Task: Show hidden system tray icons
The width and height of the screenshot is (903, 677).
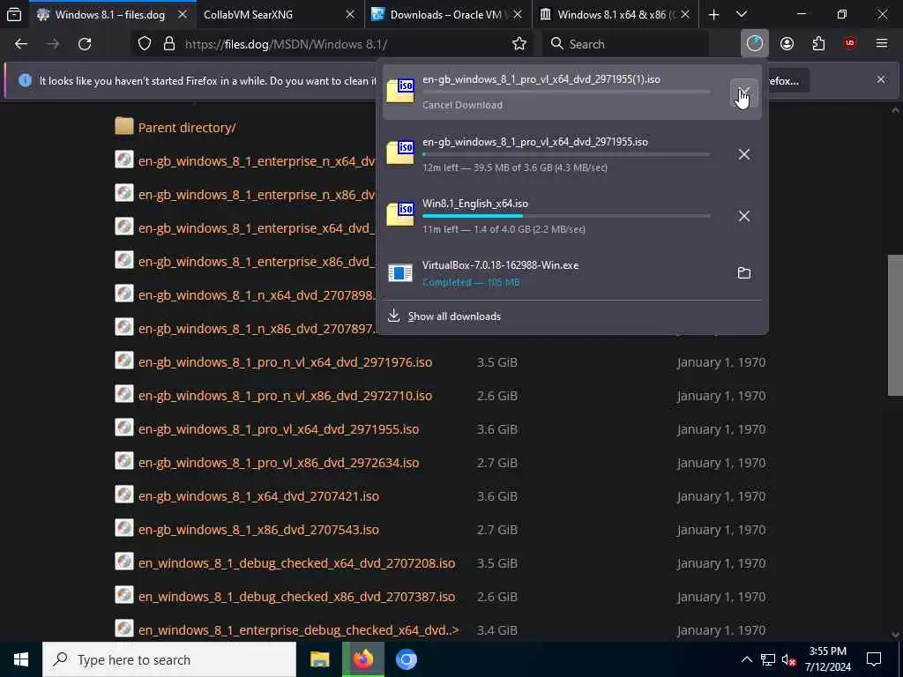Action: pyautogui.click(x=746, y=659)
